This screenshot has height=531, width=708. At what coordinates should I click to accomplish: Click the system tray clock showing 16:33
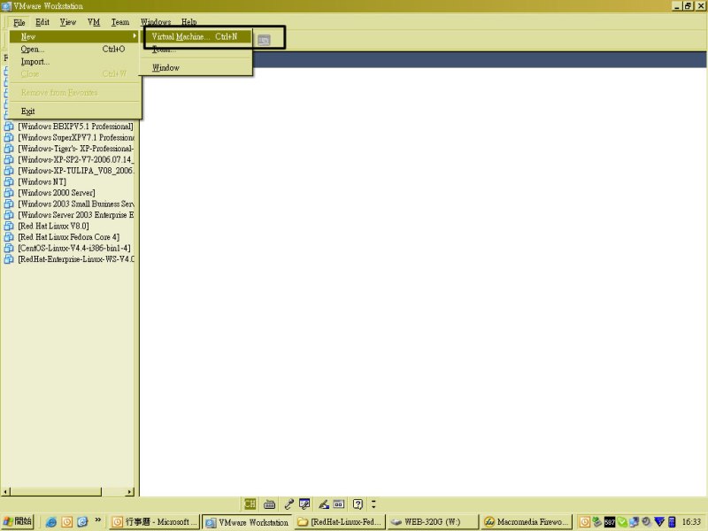tap(691, 522)
